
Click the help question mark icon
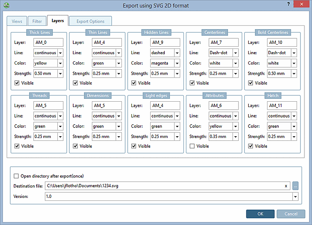click(x=288, y=4)
